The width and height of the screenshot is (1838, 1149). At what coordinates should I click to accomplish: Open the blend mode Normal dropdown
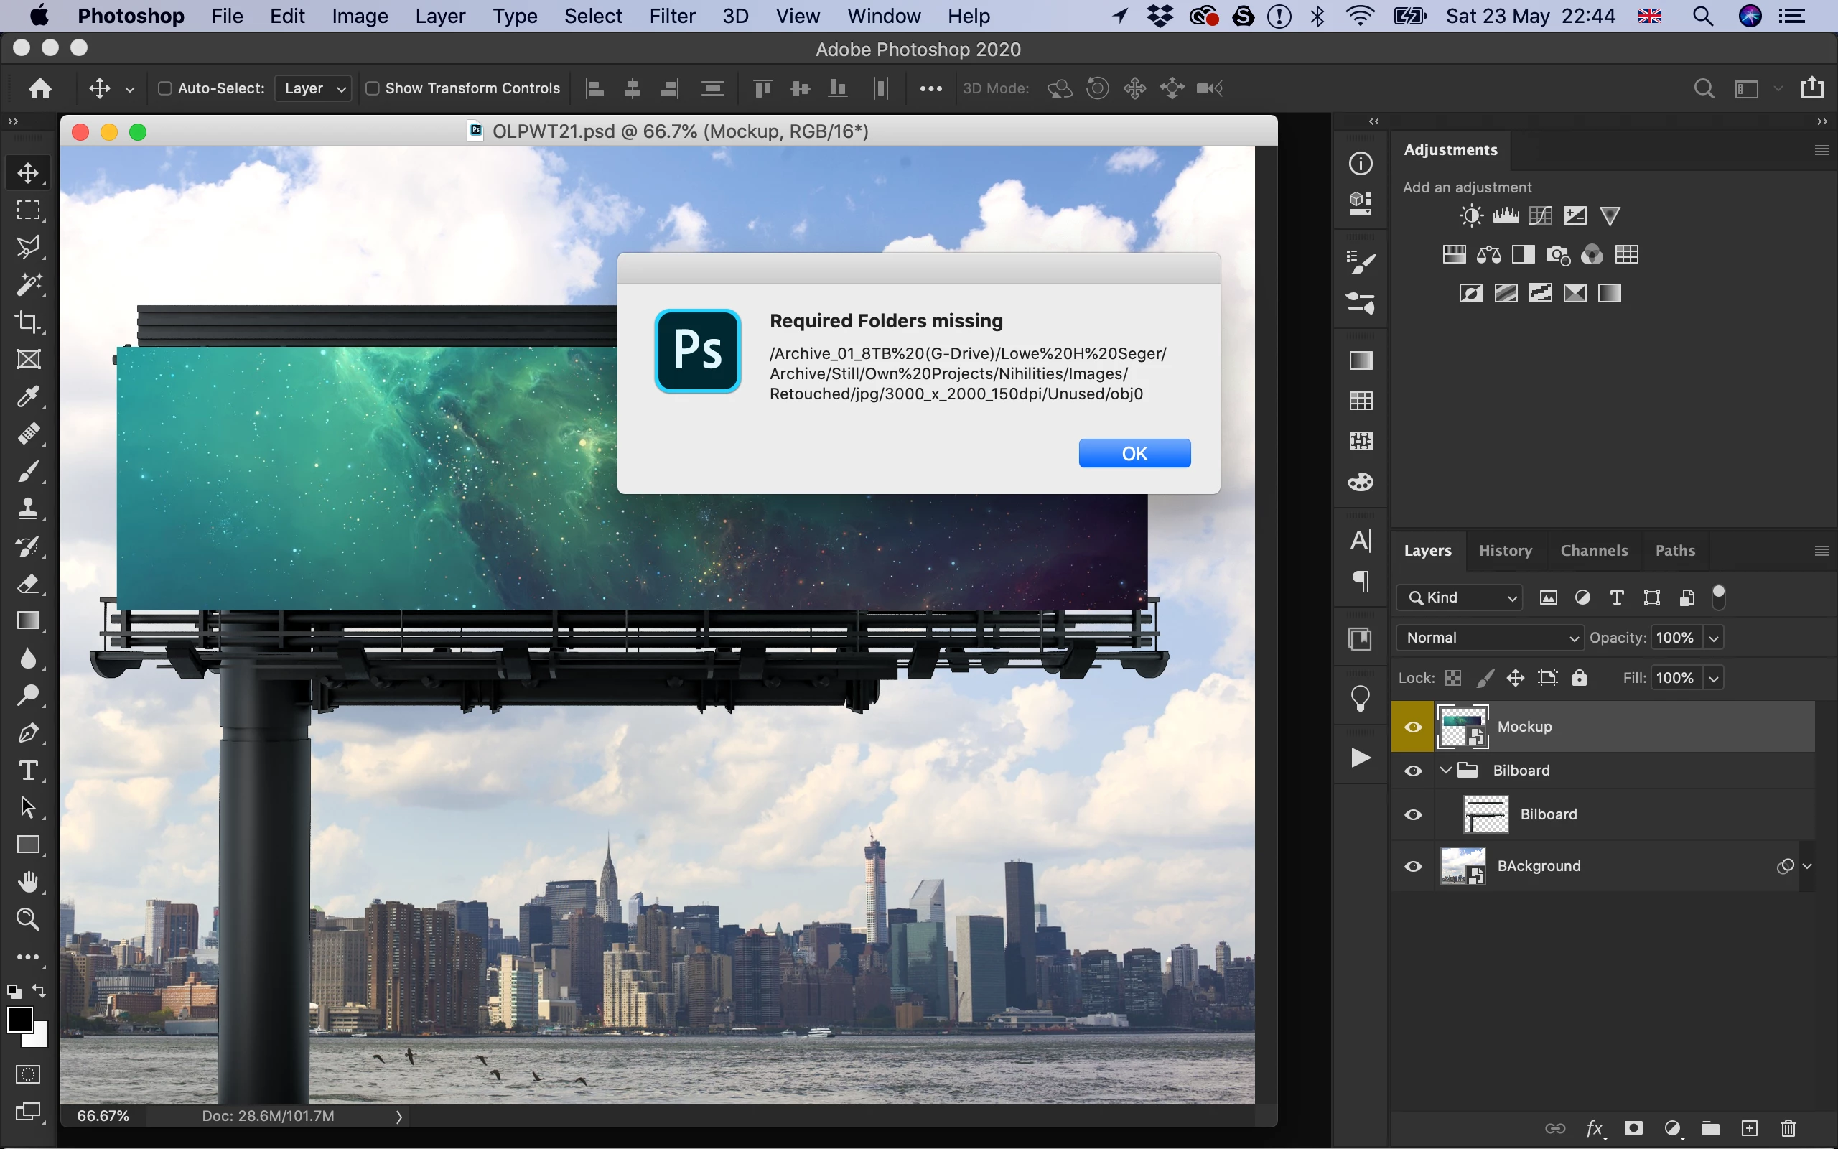(1491, 638)
